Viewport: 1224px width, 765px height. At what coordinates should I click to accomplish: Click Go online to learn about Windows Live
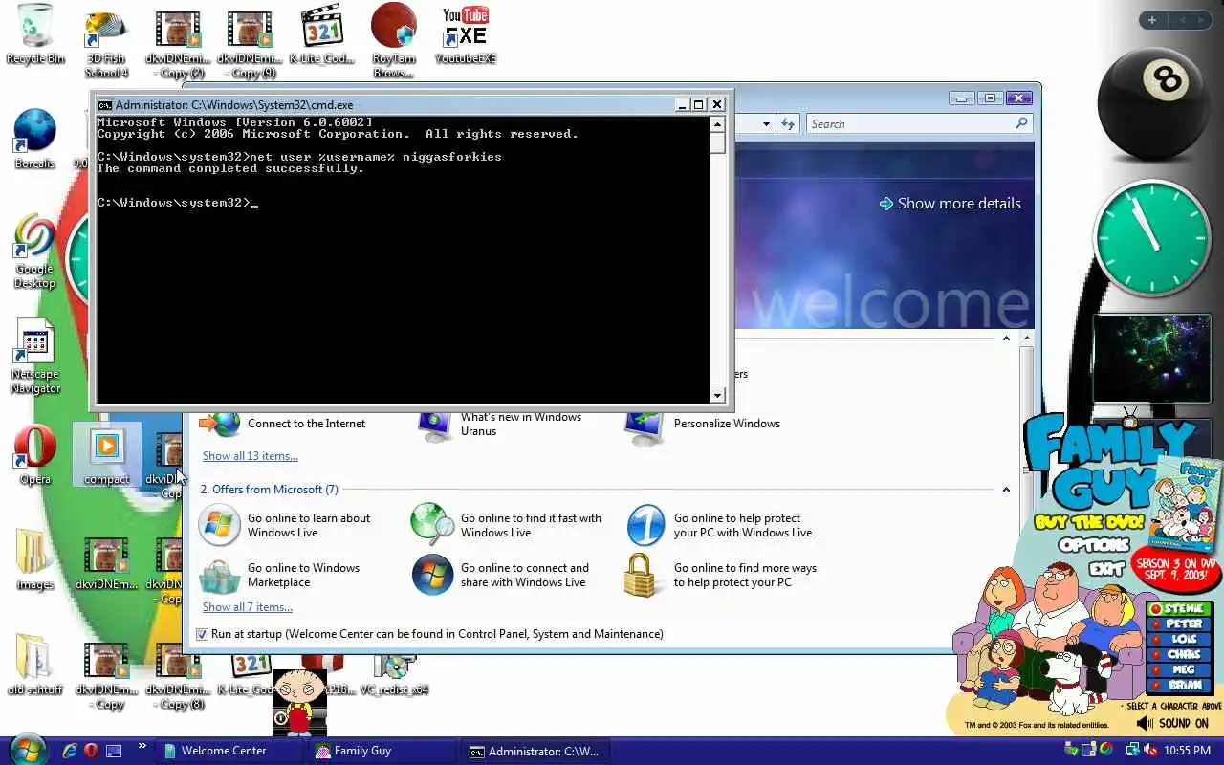tap(287, 525)
